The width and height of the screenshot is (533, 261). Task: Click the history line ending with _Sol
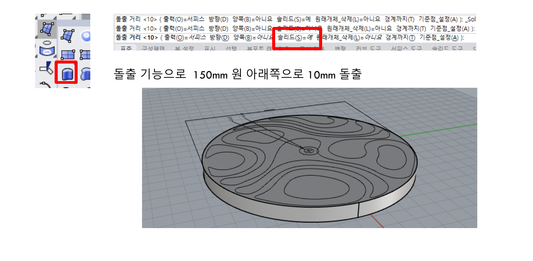coord(295,19)
